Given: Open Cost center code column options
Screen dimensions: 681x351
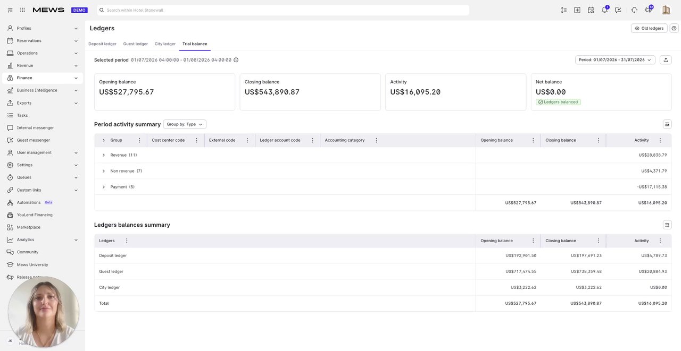Looking at the screenshot, I should click(x=197, y=140).
